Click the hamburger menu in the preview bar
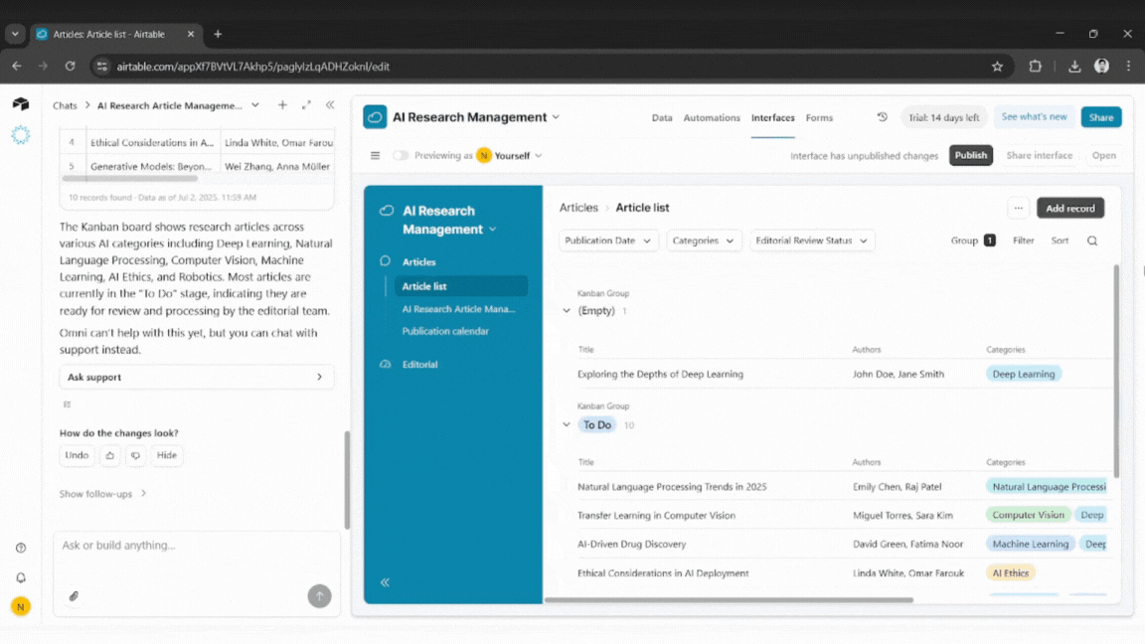This screenshot has height=644, width=1145. [375, 155]
